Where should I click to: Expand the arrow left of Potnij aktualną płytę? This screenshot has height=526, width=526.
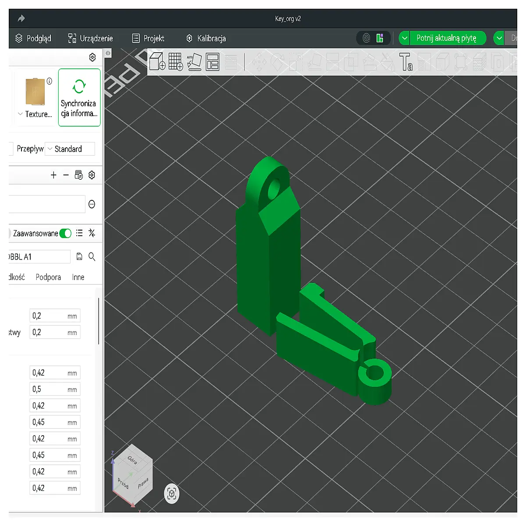405,38
